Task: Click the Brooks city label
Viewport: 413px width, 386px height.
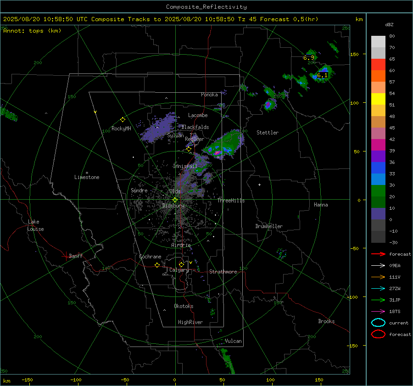Action: click(x=326, y=321)
